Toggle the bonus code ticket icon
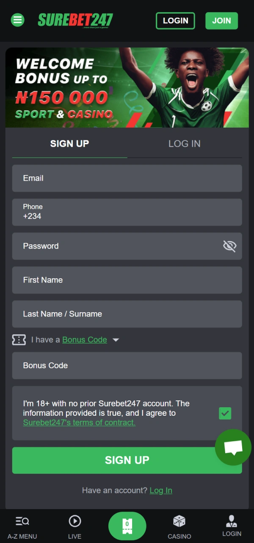Screen dimensions: 254x543 pyautogui.click(x=19, y=339)
